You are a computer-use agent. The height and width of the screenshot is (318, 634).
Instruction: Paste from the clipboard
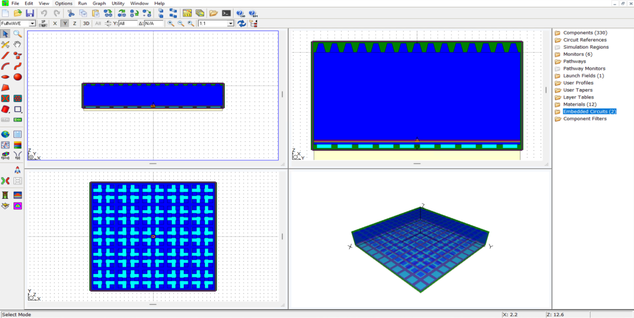click(96, 13)
